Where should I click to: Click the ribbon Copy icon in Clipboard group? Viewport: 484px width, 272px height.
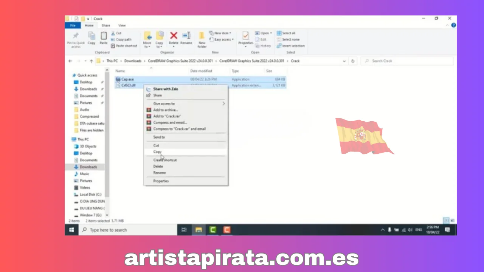pyautogui.click(x=92, y=38)
